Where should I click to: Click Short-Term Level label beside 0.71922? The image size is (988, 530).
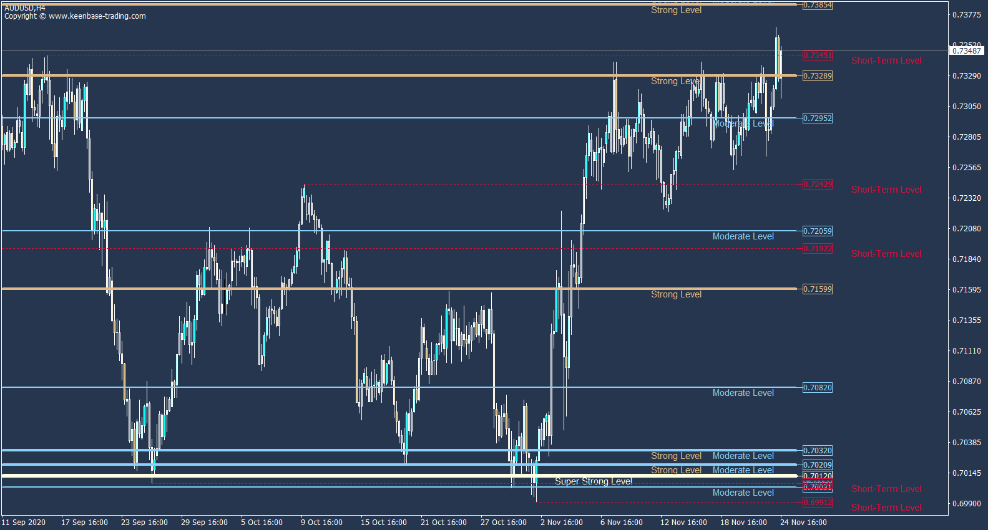[x=886, y=254]
